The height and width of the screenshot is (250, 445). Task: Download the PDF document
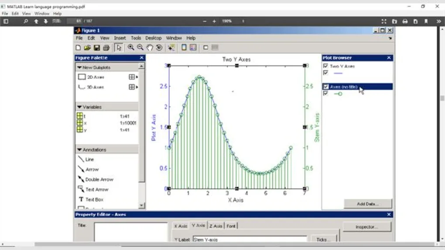pyautogui.click(x=415, y=21)
